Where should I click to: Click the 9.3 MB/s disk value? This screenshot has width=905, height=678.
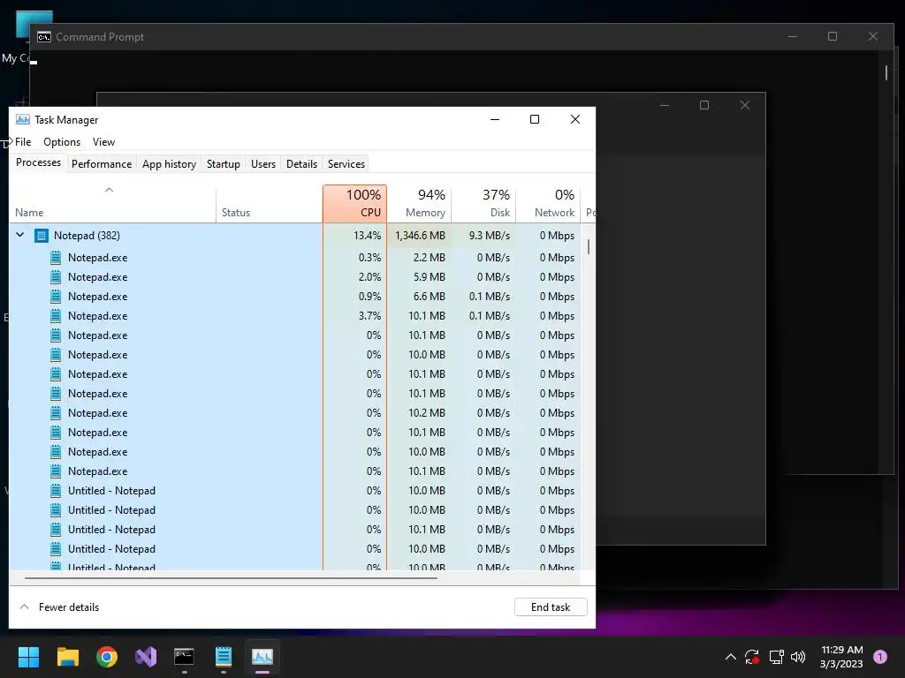coord(490,236)
